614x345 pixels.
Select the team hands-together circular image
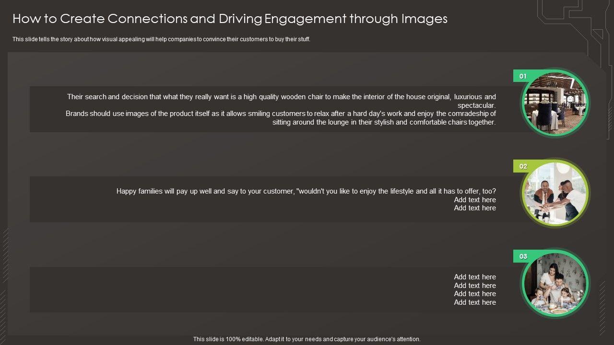point(556,193)
